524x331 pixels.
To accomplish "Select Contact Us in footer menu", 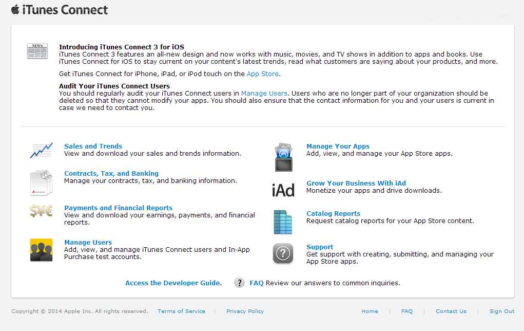I will click(x=451, y=311).
